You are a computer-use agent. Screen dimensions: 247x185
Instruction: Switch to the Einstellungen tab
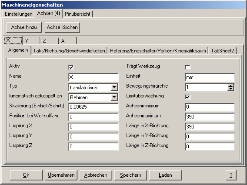19,14
